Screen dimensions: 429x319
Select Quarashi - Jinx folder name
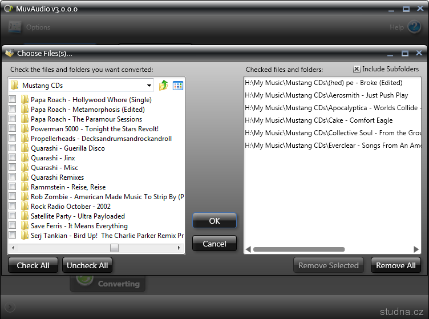tap(53, 158)
